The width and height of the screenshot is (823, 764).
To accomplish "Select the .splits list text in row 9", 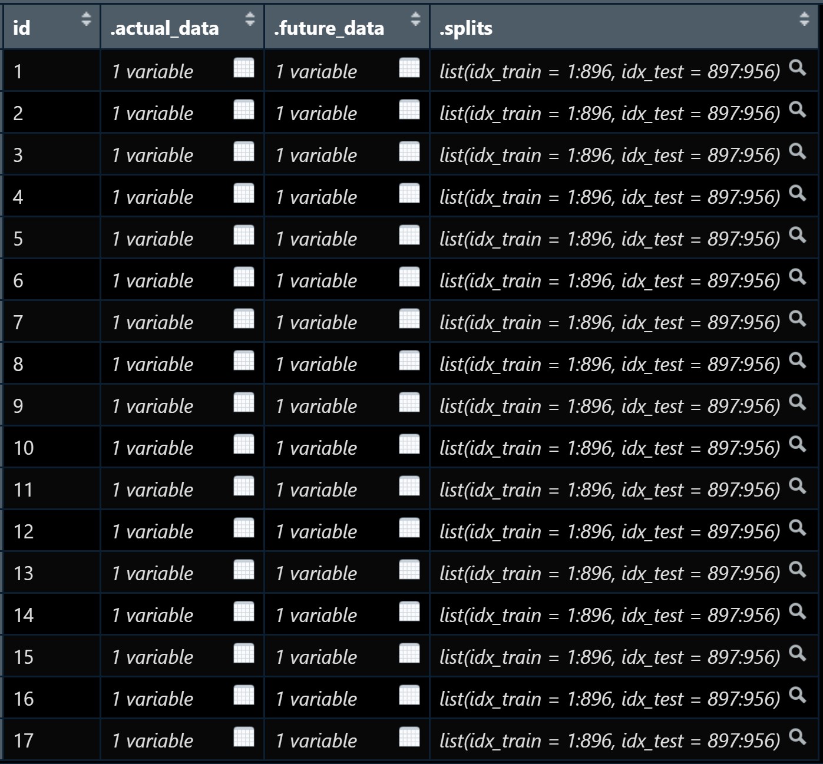I will pos(609,406).
